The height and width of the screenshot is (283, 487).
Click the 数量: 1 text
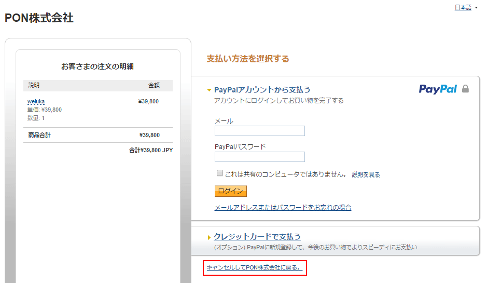click(36, 118)
